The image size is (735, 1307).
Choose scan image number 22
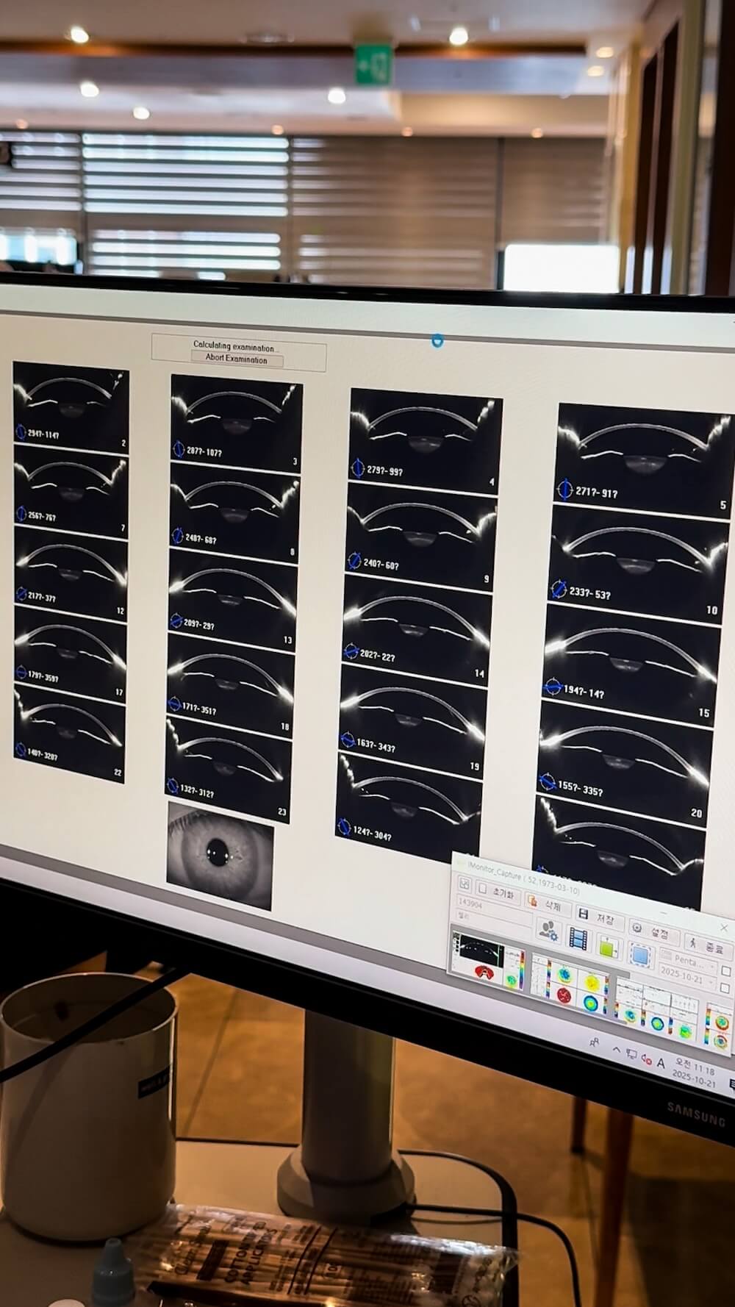click(69, 733)
